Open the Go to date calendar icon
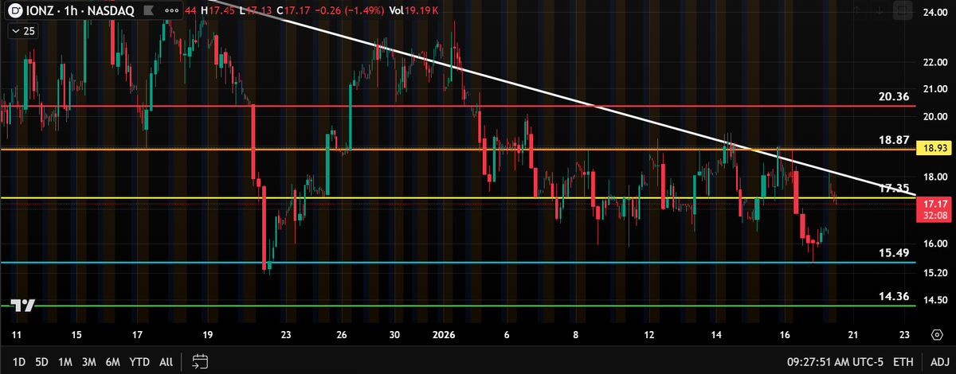956x374 pixels. 200,361
